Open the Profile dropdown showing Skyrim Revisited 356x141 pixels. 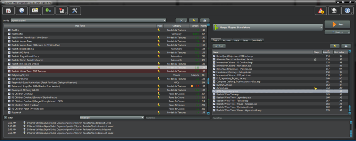pyautogui.click(x=89, y=21)
